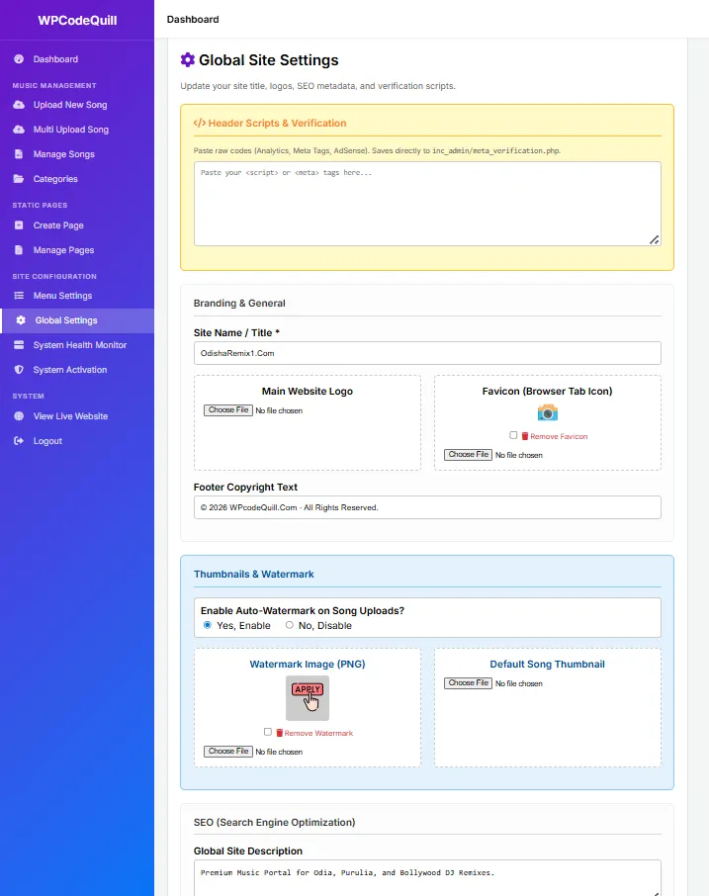
Task: Check the Remove Favicon checkbox
Action: [513, 435]
